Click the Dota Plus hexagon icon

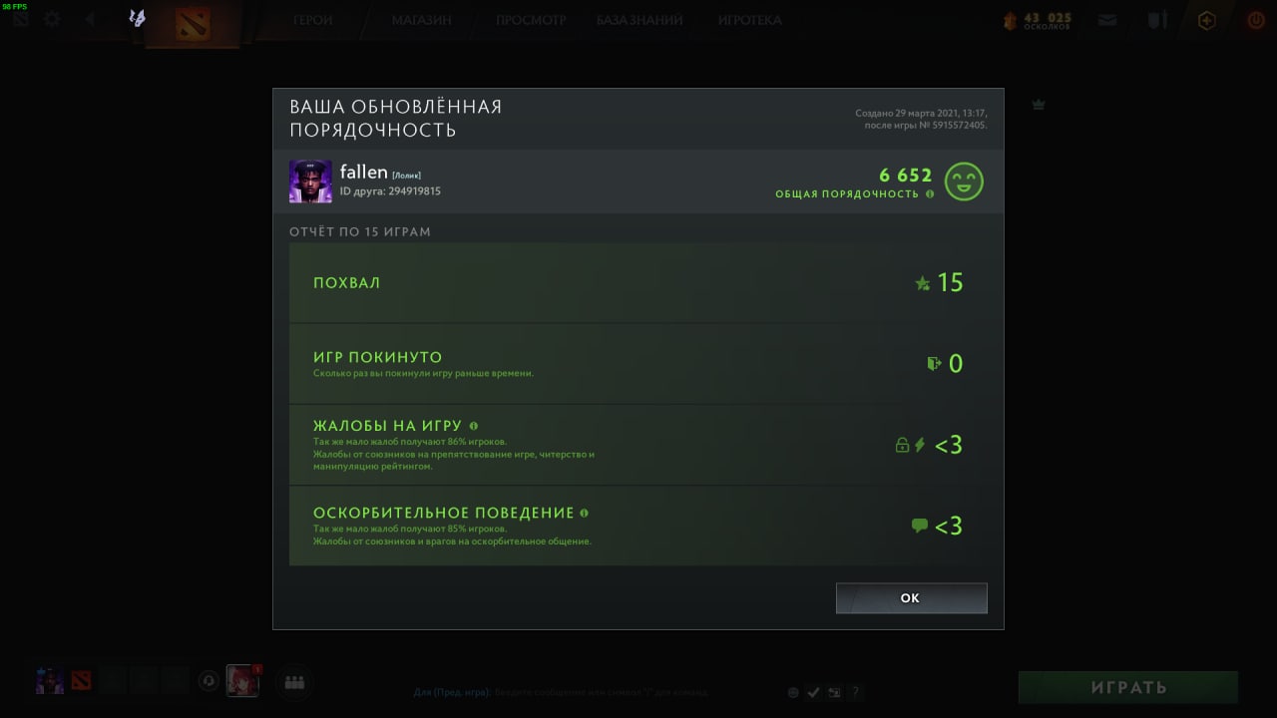tap(1207, 20)
